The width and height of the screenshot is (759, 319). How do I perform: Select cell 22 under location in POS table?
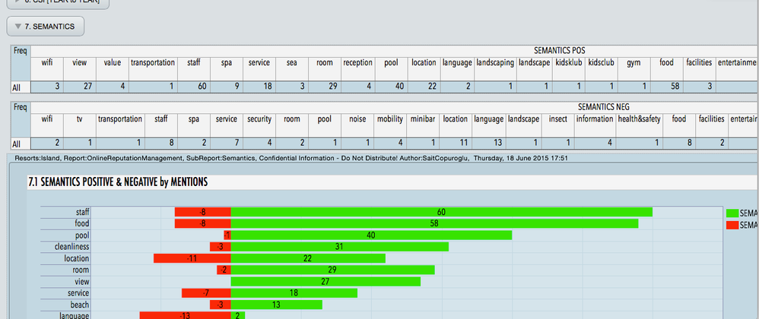(x=424, y=87)
